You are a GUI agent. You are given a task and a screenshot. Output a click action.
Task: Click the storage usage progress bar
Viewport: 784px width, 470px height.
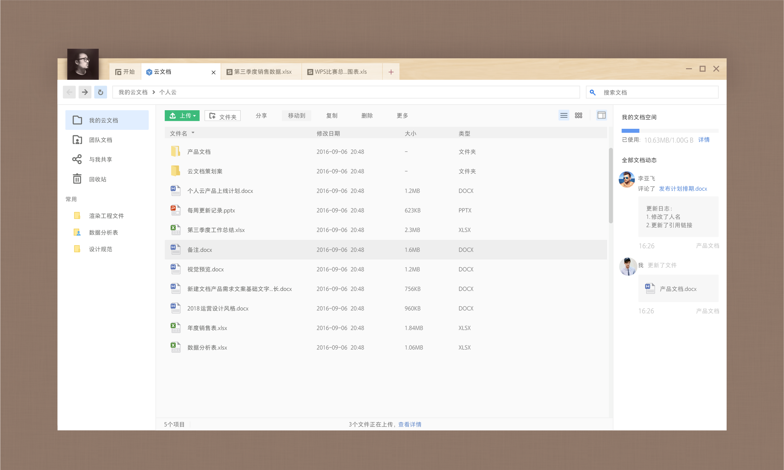coord(670,131)
